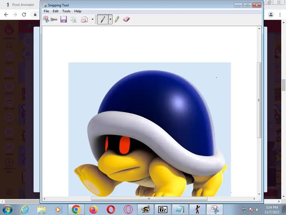Switch to Google Chrome in taskbar

pyautogui.click(x=76, y=209)
